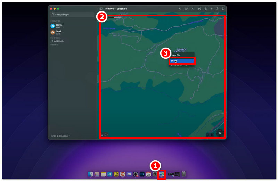Click the Maps icon in the Dock
Image resolution: width=278 pixels, height=181 pixels.
[x=162, y=174]
